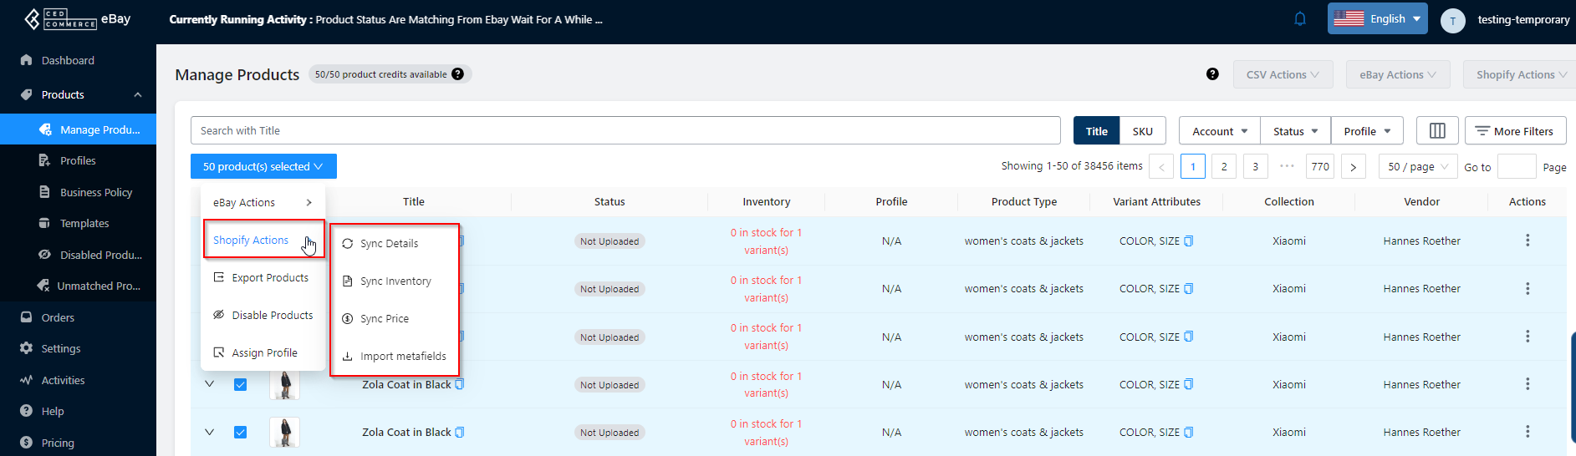
Task: Toggle 50 product(s) selected dropdown
Action: tap(263, 166)
